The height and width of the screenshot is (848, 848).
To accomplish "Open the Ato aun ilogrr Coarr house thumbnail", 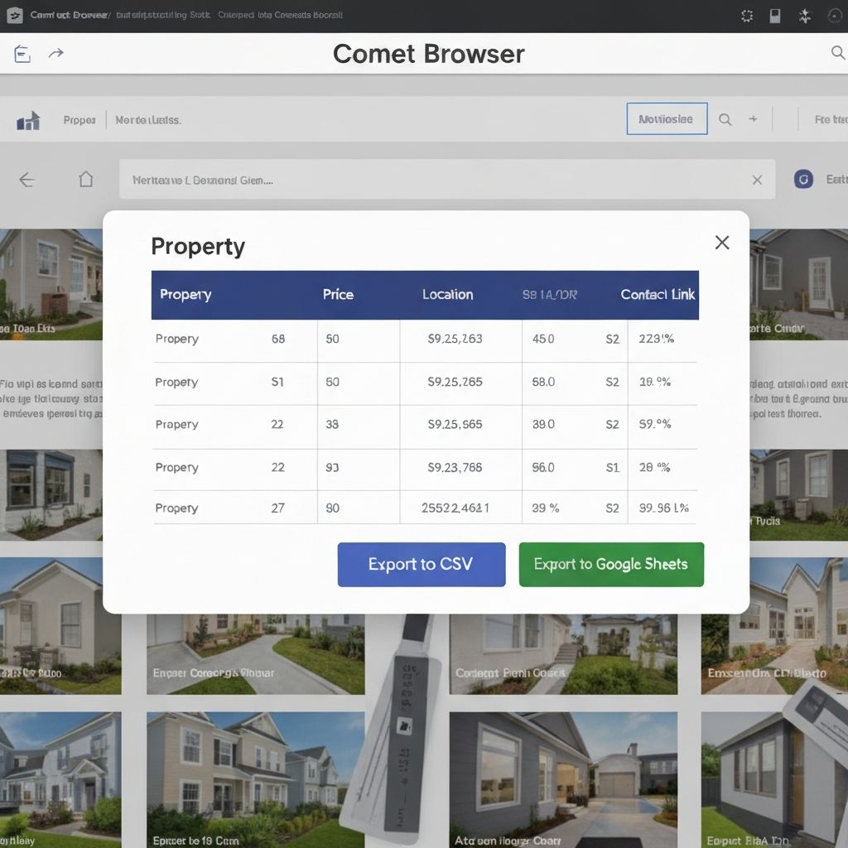I will 563,779.
